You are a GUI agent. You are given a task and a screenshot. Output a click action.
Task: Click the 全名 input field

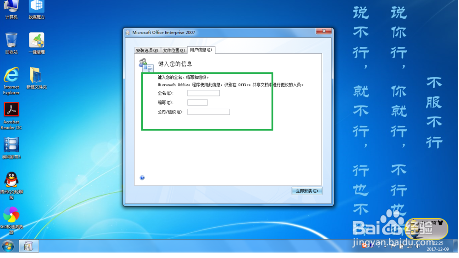pyautogui.click(x=203, y=93)
